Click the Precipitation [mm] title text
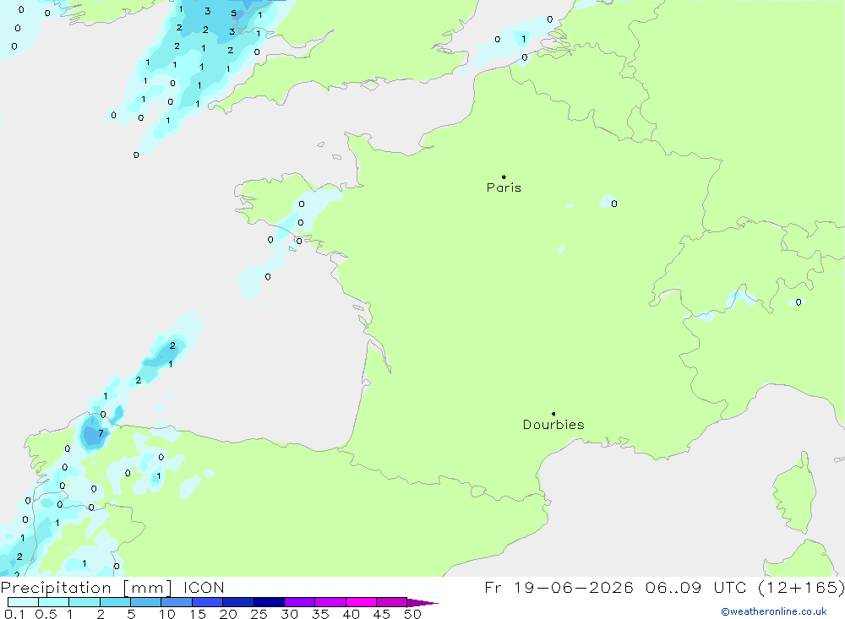The height and width of the screenshot is (619, 845). (86, 587)
